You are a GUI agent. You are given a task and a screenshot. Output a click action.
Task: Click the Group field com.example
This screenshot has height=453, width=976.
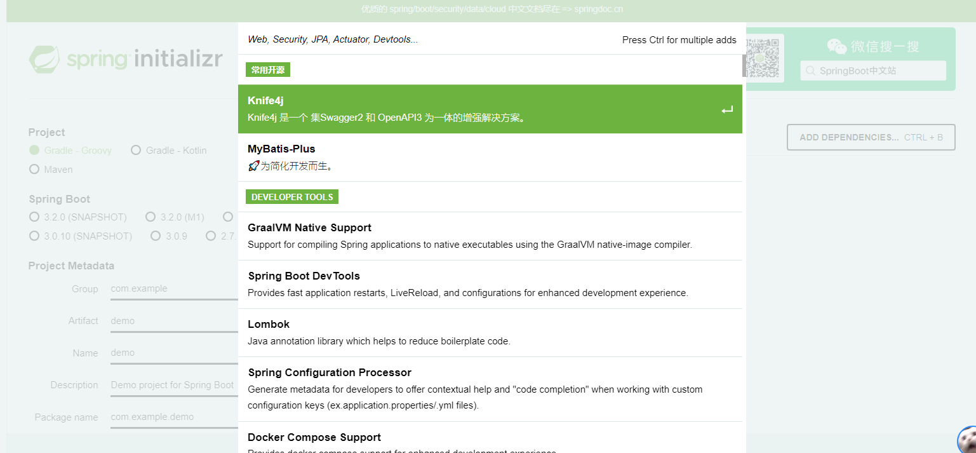click(x=174, y=289)
